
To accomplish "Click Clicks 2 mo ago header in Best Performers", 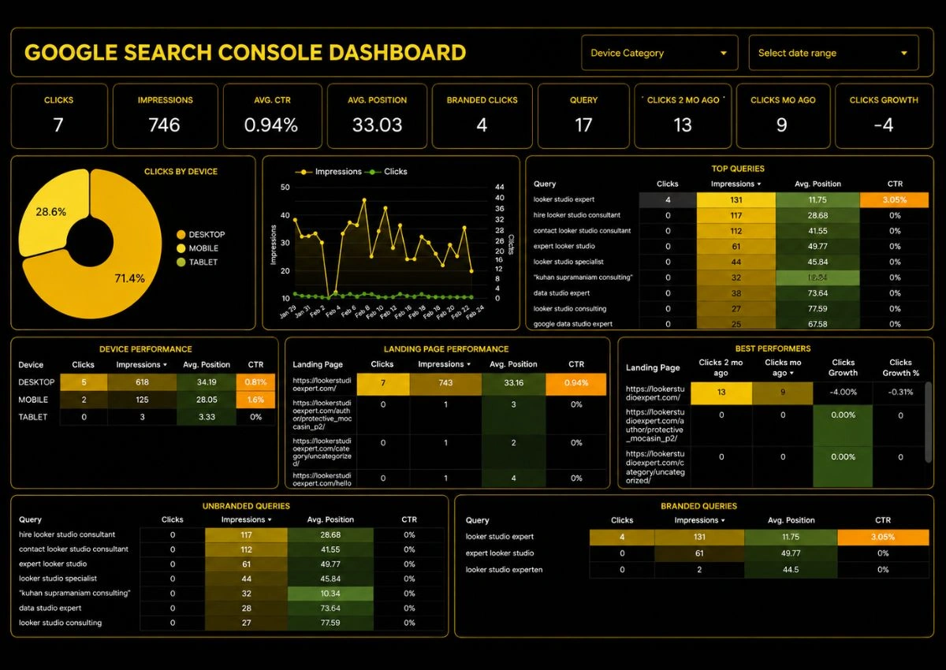I will click(x=721, y=367).
